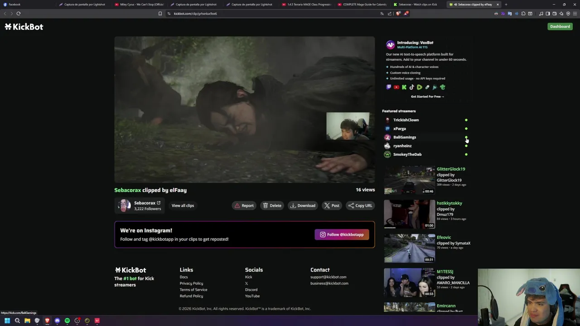Click the Kick platform icon in VoxBot ad
The height and width of the screenshot is (326, 580).
(x=404, y=87)
